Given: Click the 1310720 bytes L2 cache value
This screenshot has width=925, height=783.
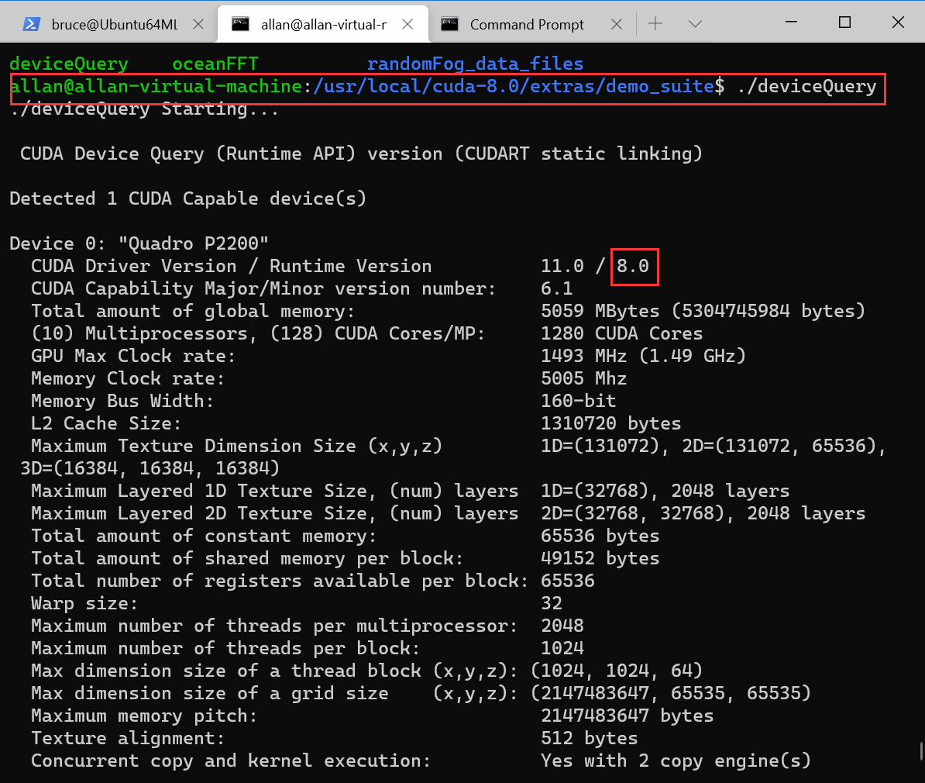Looking at the screenshot, I should point(611,423).
